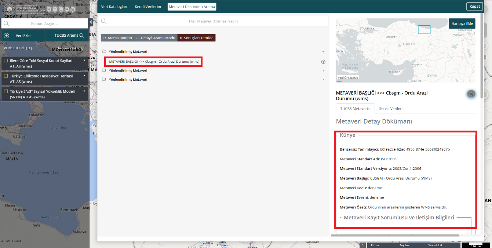Expand options for Türkiye 3"x3" Sayisal Yükseklik Modeli
Screen dimensions: 492x248
point(84,91)
